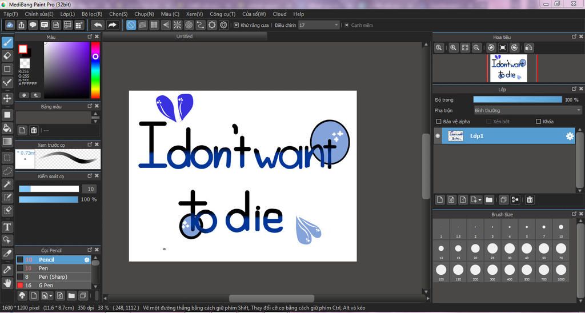The height and width of the screenshot is (313, 585).
Task: Hide the Lớp1 layer visibility
Action: tap(438, 136)
